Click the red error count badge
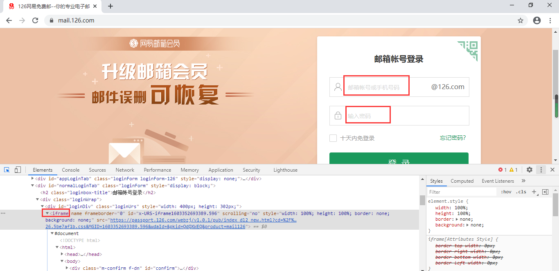 pyautogui.click(x=503, y=170)
